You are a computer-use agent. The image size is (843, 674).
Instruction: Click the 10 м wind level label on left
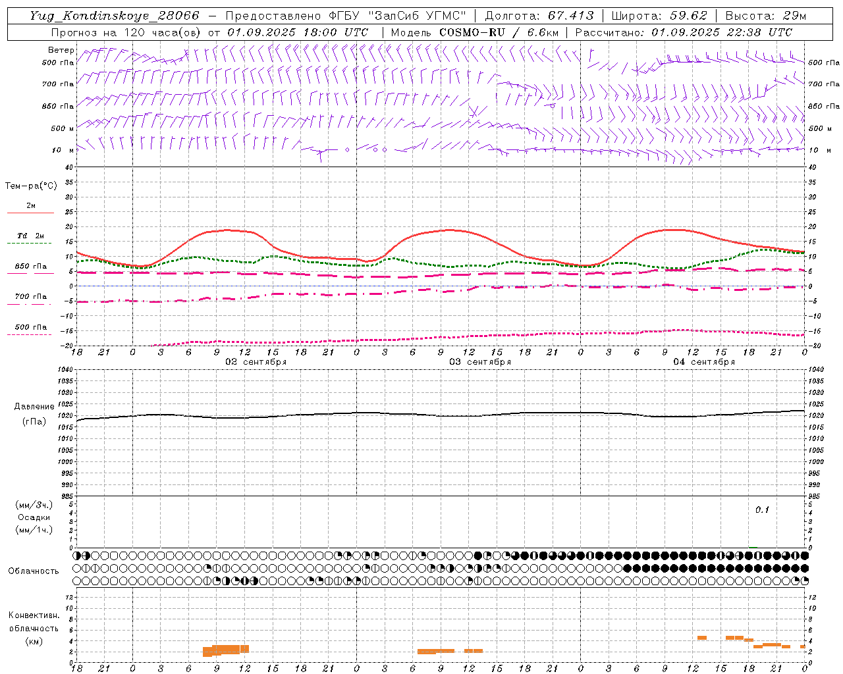click(62, 150)
